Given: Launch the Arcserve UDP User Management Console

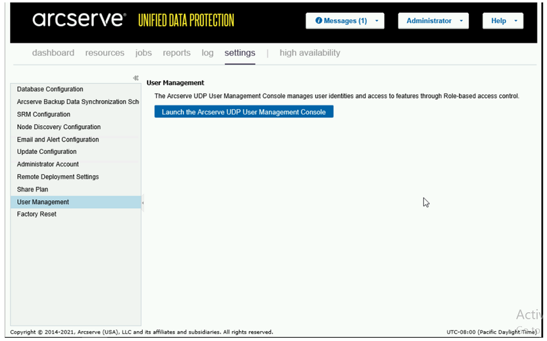Looking at the screenshot, I should coord(244,112).
